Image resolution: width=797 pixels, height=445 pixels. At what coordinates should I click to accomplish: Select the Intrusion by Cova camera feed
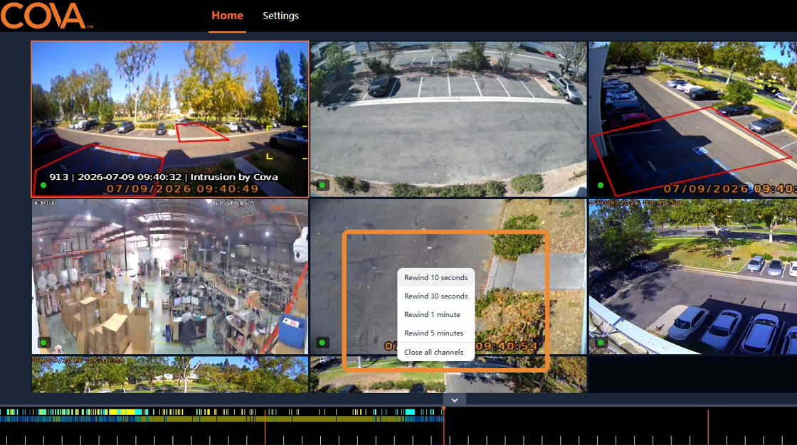point(170,119)
